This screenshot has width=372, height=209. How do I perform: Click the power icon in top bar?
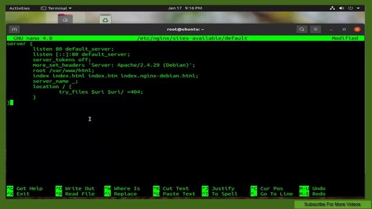350,8
